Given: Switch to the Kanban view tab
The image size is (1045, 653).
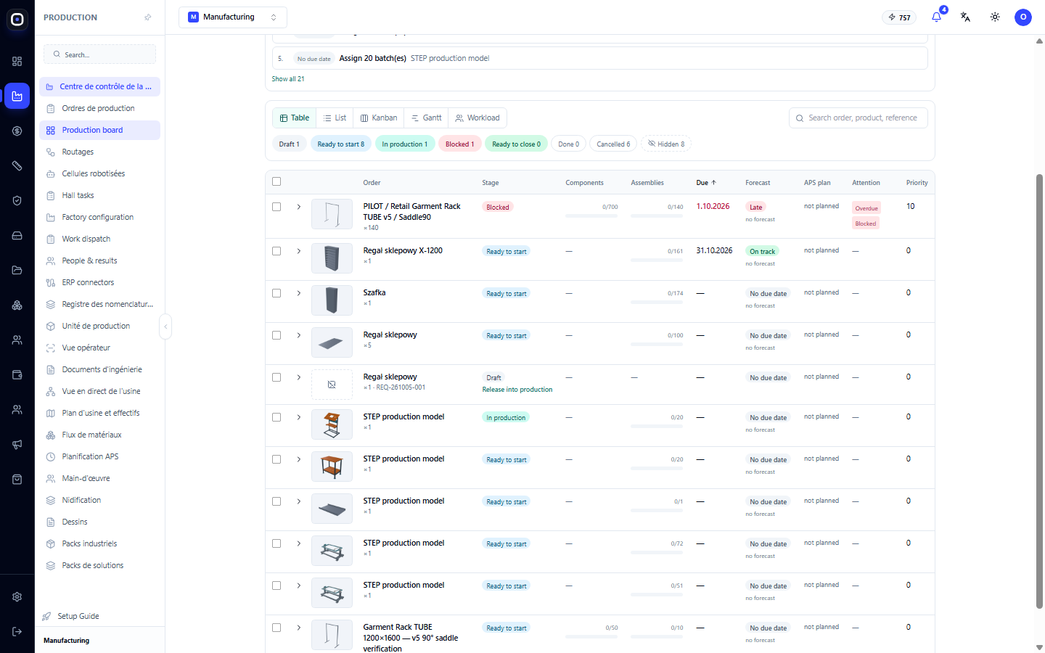Looking at the screenshot, I should (x=379, y=118).
